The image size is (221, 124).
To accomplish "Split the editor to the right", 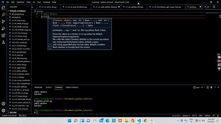I will point(214,7).
